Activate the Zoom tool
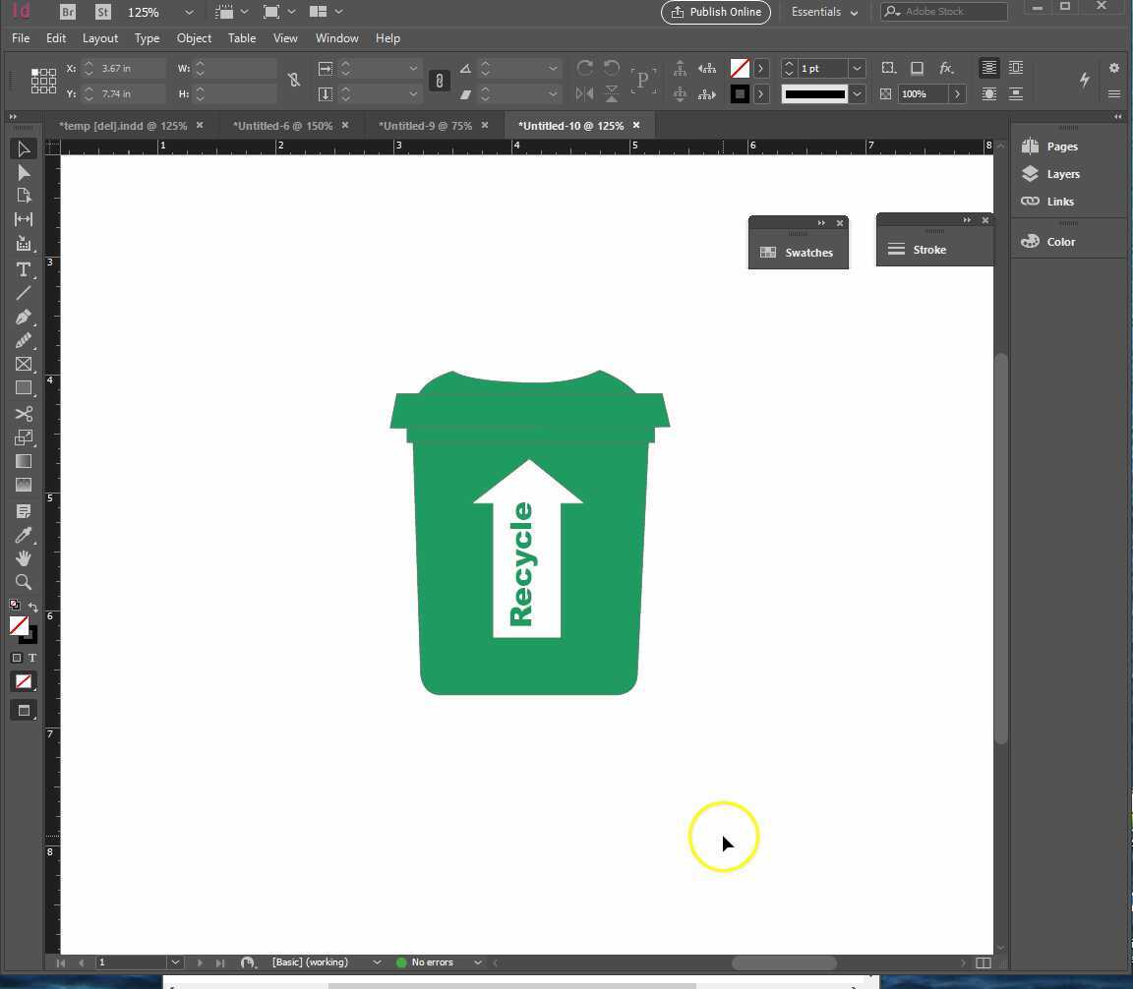 pos(24,582)
